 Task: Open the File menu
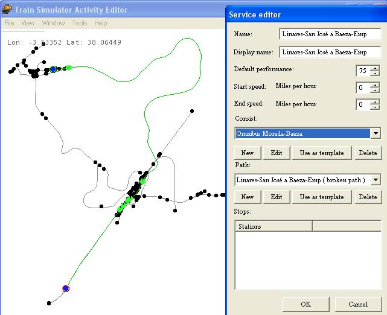pyautogui.click(x=9, y=23)
